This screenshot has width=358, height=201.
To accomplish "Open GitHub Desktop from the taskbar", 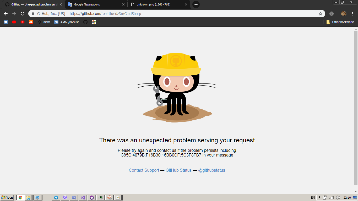I will [92, 198].
